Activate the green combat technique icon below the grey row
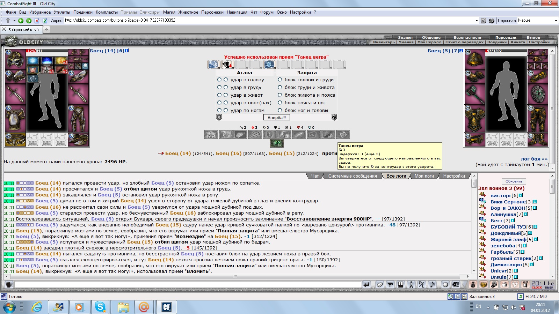Viewport: 559px width, 314px height. pyautogui.click(x=276, y=143)
